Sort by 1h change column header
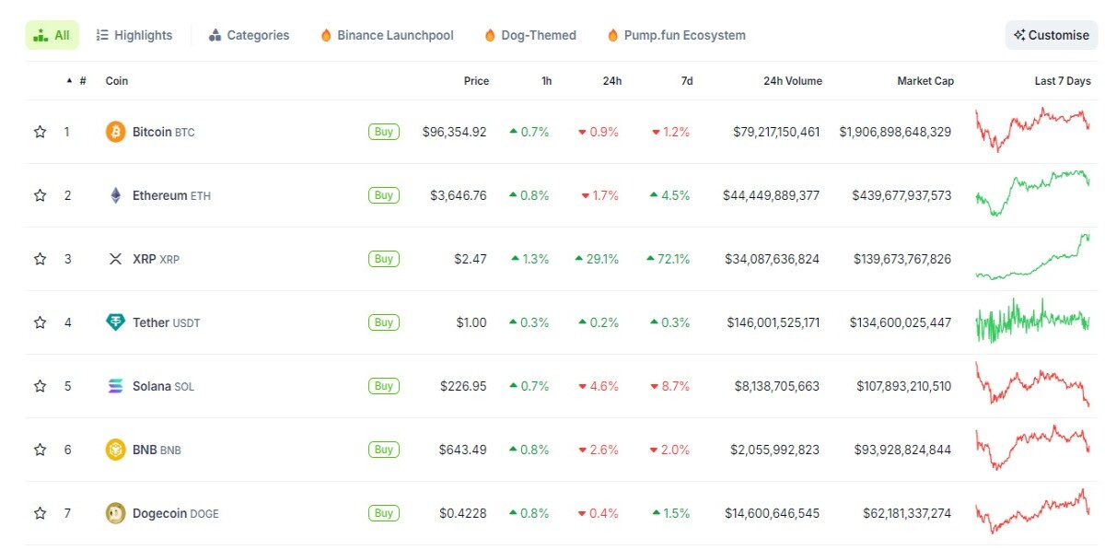The image size is (1105, 550). pyautogui.click(x=547, y=81)
